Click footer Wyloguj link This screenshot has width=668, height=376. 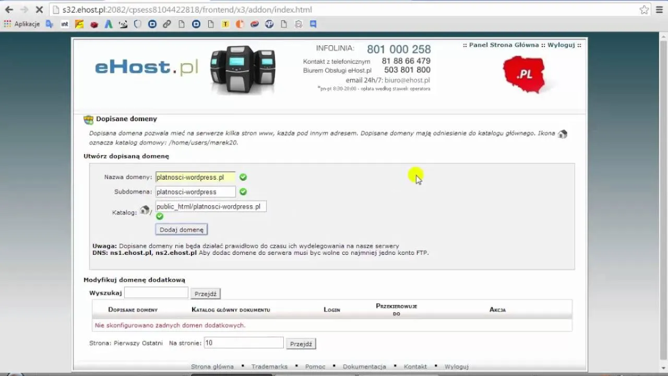pyautogui.click(x=457, y=367)
